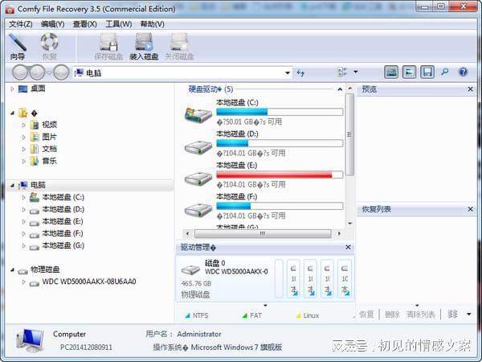Select last partition block in drive manager
Viewport: 482px width, 362px height.
345,278
